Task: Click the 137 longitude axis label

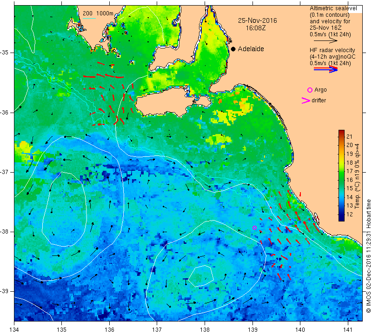Action: point(157,330)
